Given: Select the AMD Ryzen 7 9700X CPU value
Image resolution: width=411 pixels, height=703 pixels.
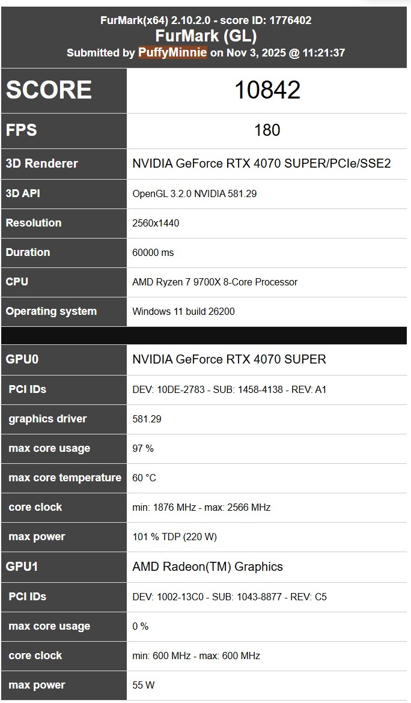Looking at the screenshot, I should click(215, 282).
